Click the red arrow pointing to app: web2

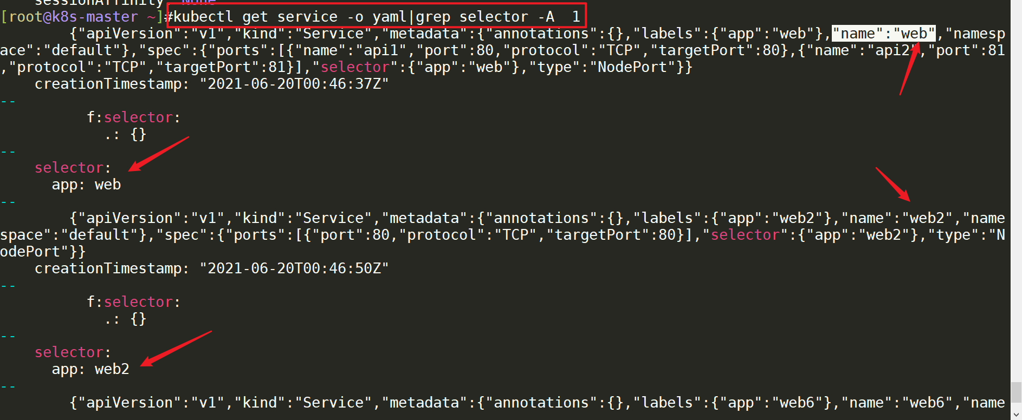[176, 349]
